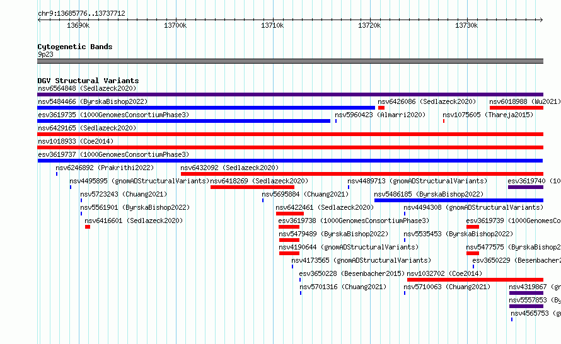Image resolution: width=561 pixels, height=344 pixels.
Task: Click nsv4495895 gnomAD variant label
Action: tap(139, 181)
